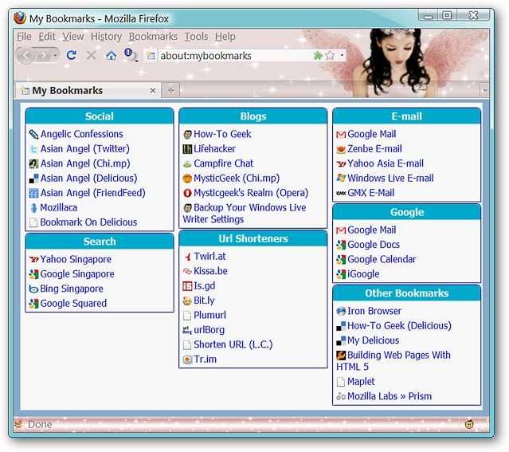Viewport: 509px width, 452px height.
Task: Click the Stop loading X icon
Action: [92, 56]
